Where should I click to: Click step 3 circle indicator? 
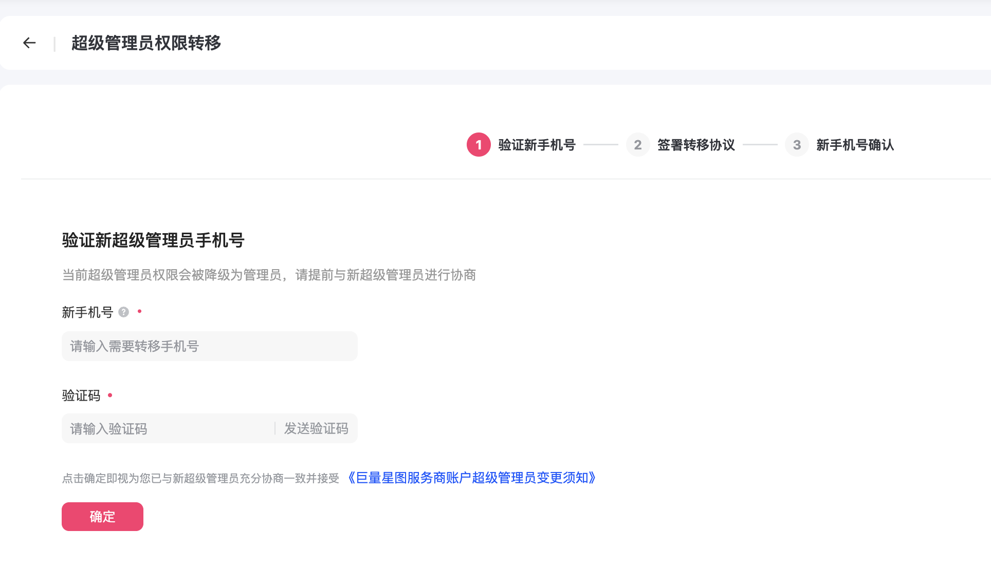coord(796,145)
